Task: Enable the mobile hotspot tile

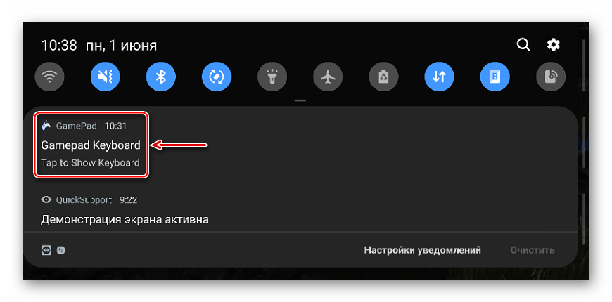Action: pyautogui.click(x=551, y=77)
